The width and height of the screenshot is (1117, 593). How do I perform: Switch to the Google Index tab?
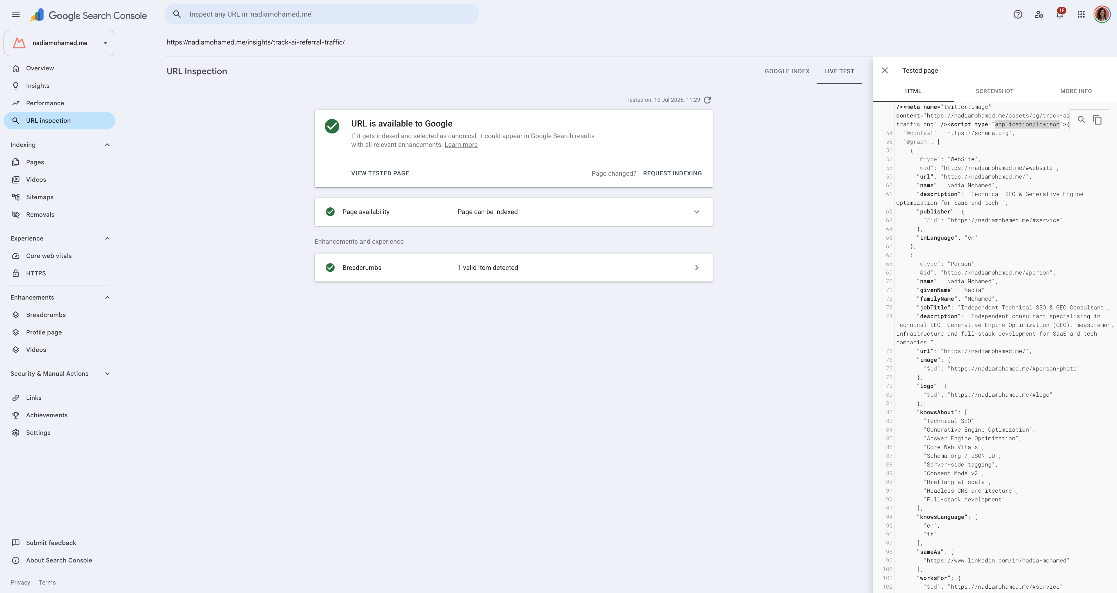point(787,71)
